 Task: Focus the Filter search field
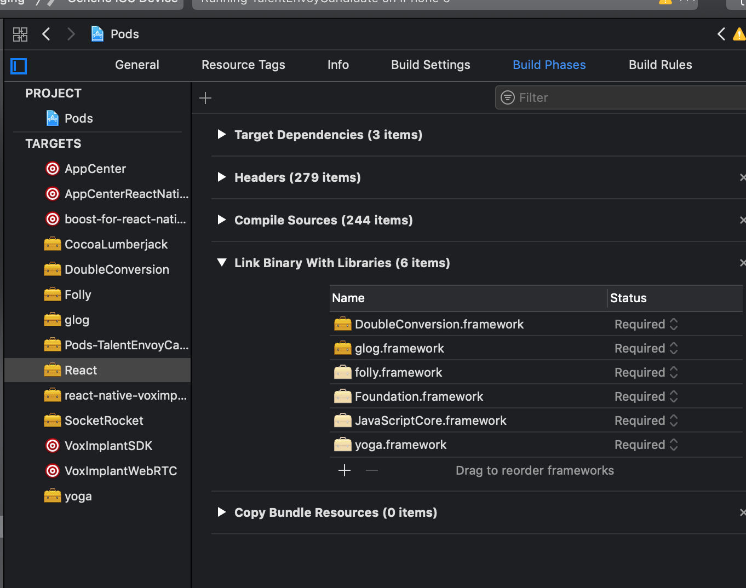621,97
